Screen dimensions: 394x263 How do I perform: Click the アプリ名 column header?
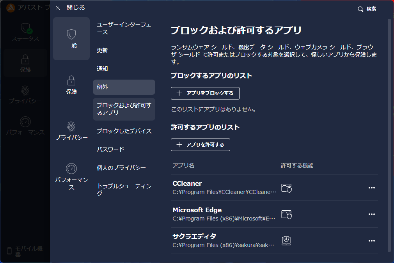[x=183, y=165]
